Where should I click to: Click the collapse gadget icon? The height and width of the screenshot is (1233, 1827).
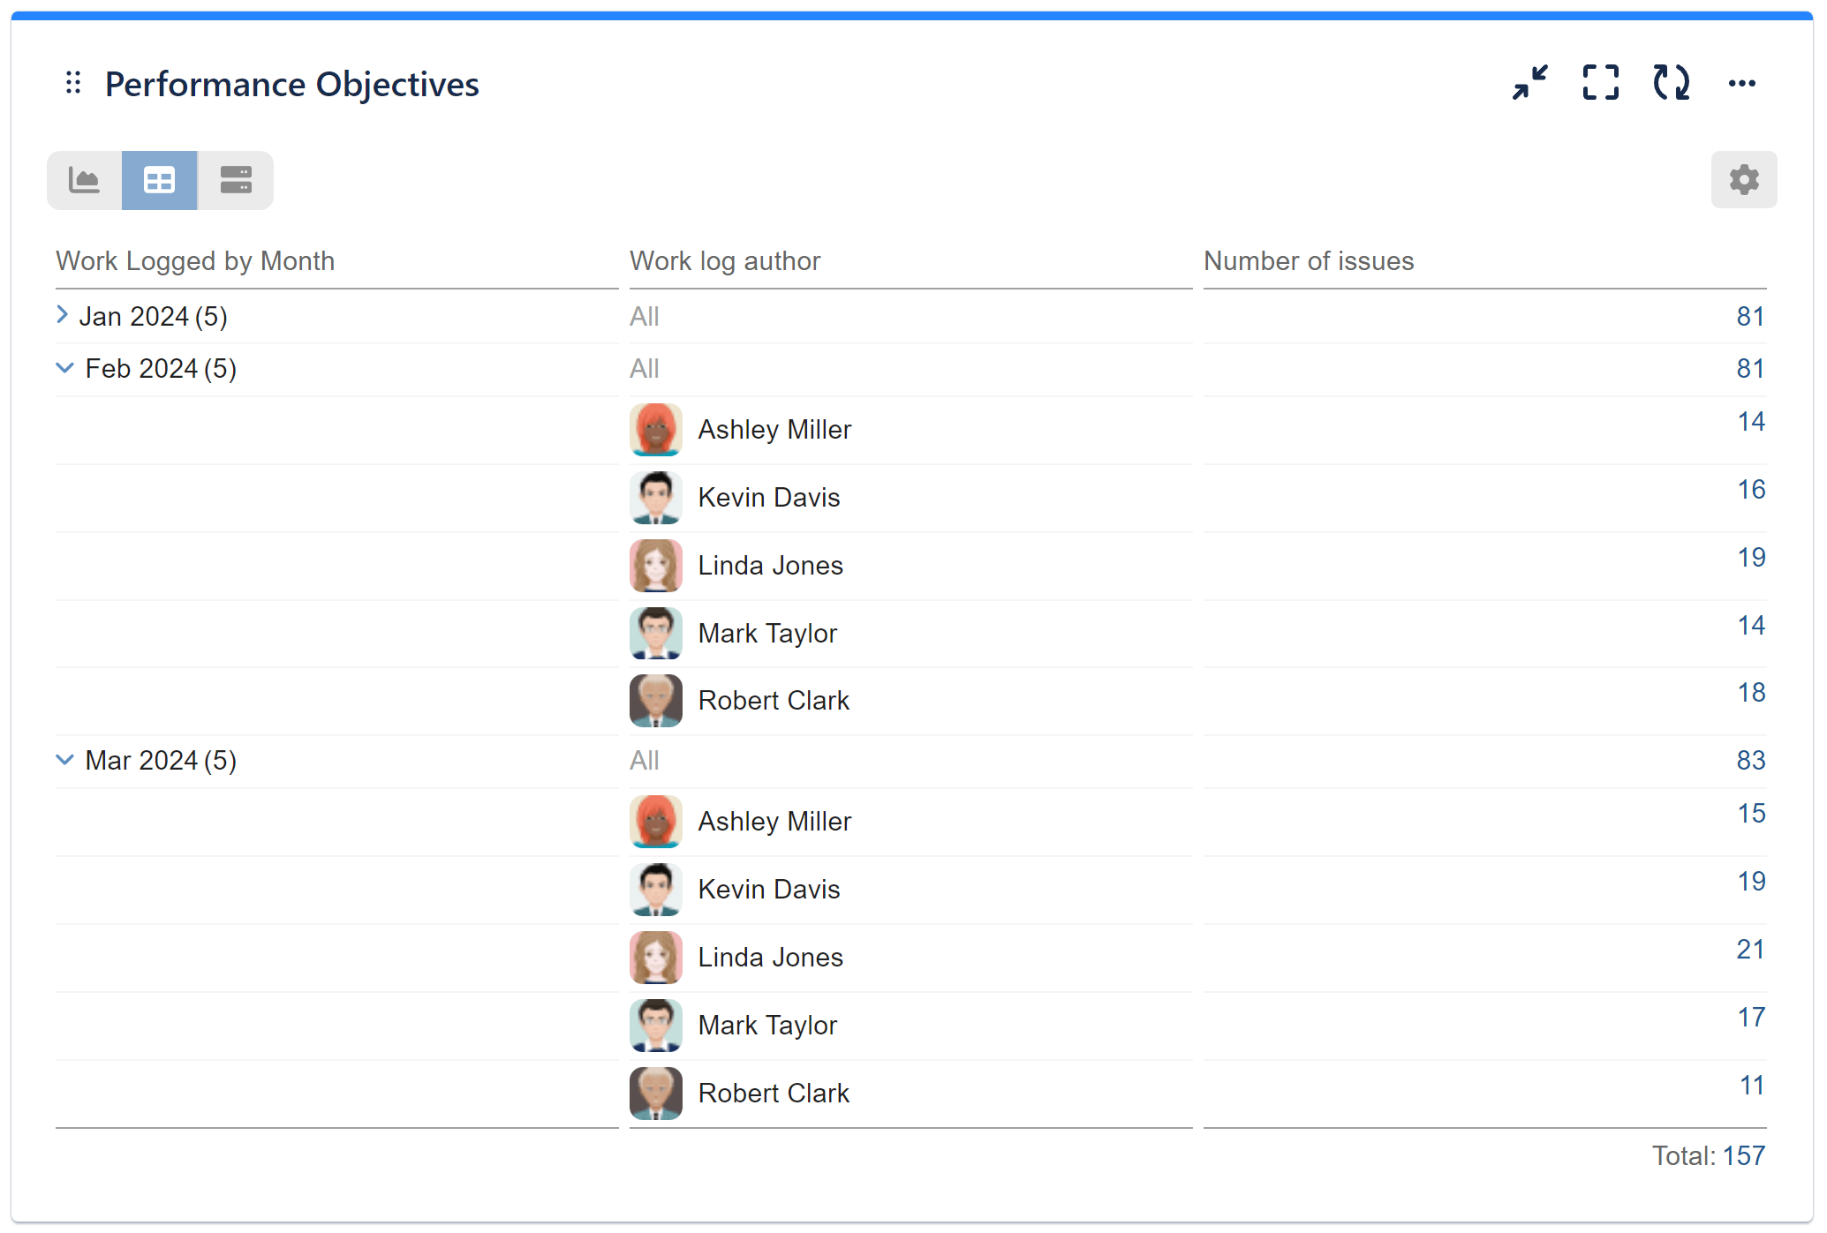[1530, 83]
